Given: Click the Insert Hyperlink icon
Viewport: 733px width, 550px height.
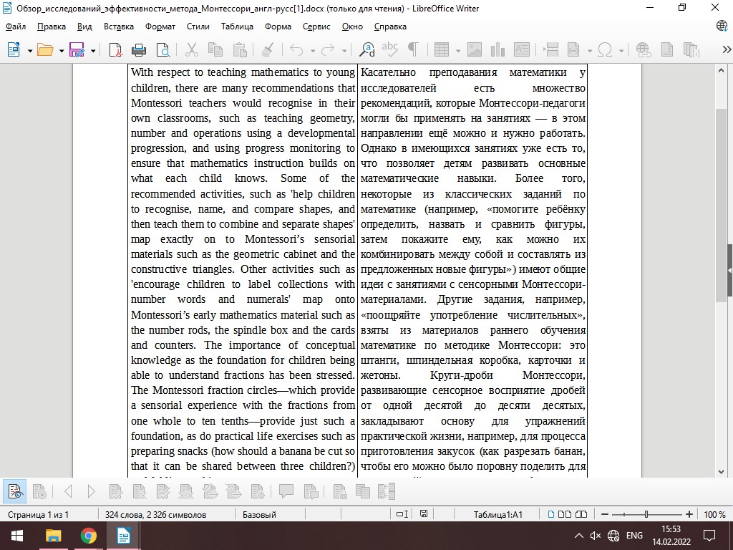Looking at the screenshot, I should click(x=644, y=49).
